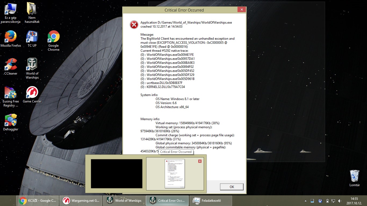Click the black World of Warships preview thumbnail
The image size is (367, 206).
click(117, 174)
